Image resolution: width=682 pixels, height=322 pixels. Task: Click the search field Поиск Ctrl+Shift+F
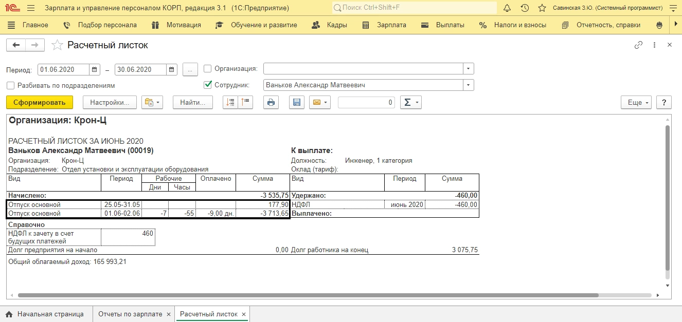414,8
